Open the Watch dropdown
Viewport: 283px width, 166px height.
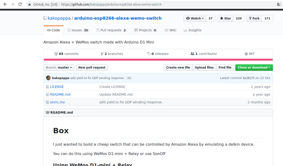(195, 19)
